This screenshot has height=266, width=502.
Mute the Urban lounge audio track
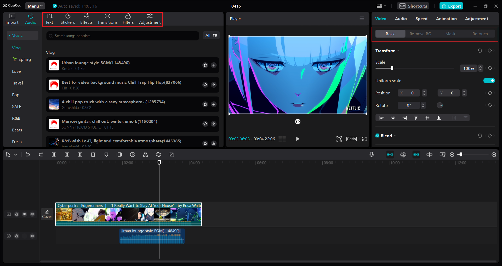(32, 236)
